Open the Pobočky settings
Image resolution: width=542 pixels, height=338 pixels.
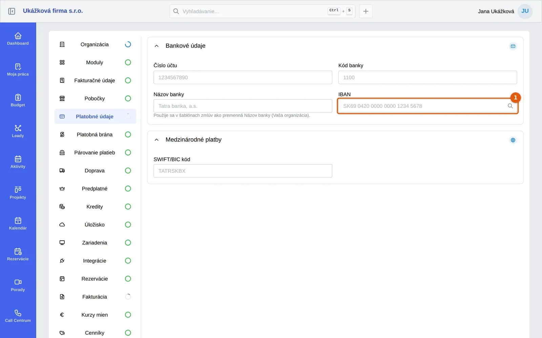[x=95, y=98]
